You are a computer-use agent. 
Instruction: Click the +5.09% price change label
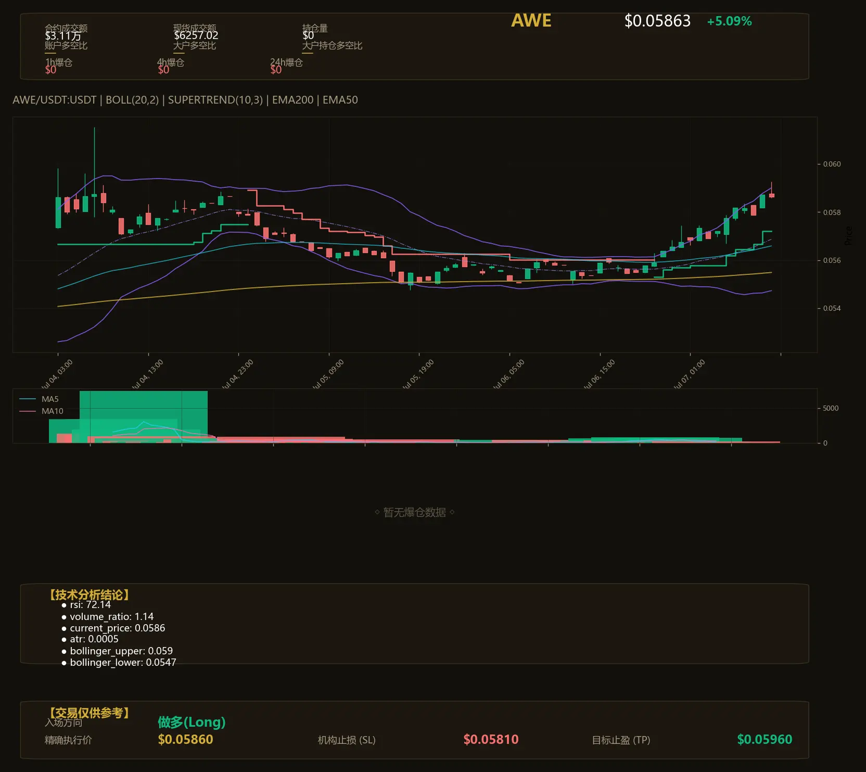(729, 21)
